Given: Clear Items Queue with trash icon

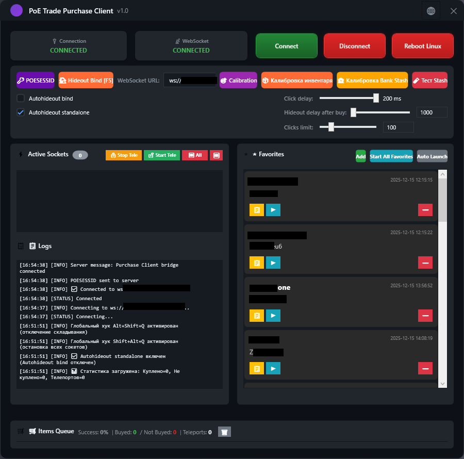Looking at the screenshot, I should 224,432.
